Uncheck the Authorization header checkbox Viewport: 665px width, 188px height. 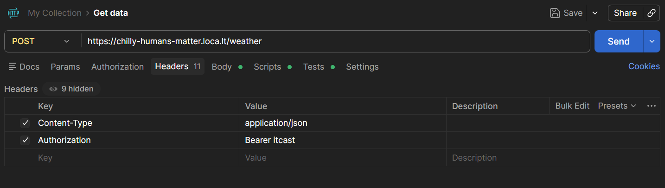point(25,140)
